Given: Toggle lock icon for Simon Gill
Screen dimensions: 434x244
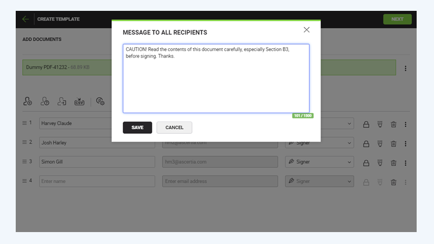Looking at the screenshot, I should point(366,162).
